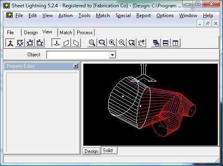223x166 pixels.
Task: Zoom in with the plus magnifier
Action: pyautogui.click(x=112, y=43)
